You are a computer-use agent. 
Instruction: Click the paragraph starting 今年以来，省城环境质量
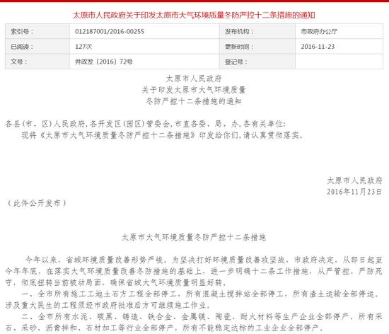(204, 260)
